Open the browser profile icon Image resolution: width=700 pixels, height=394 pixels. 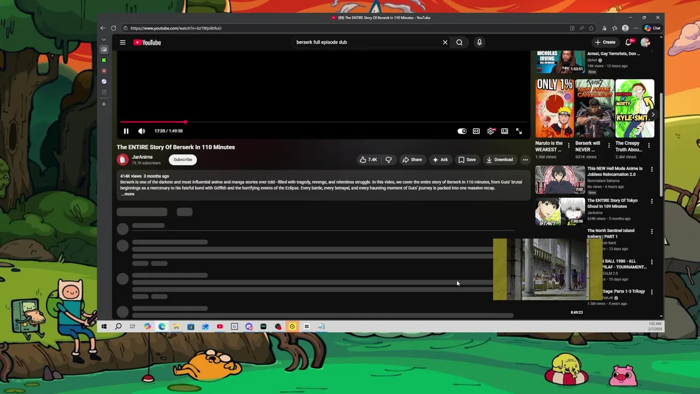(x=625, y=28)
